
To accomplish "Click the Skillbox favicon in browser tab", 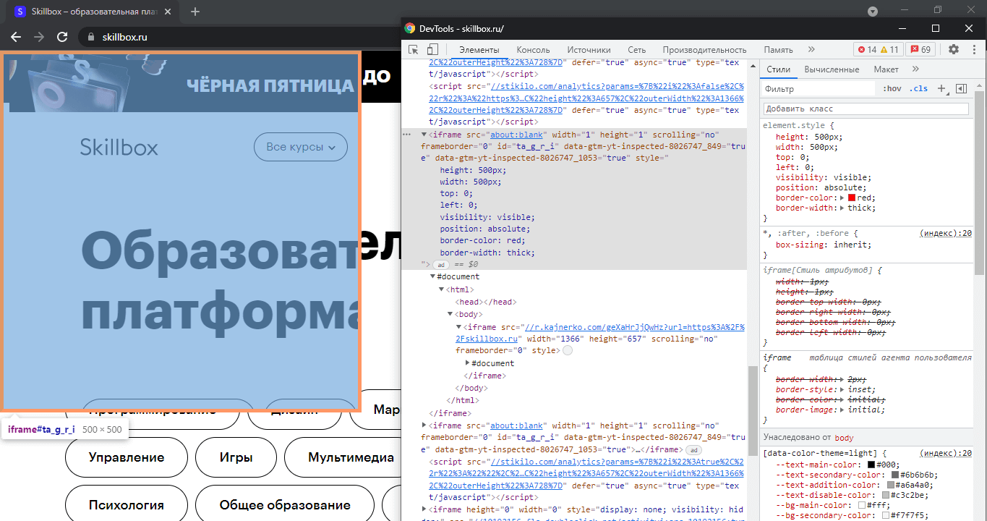I will [x=20, y=12].
